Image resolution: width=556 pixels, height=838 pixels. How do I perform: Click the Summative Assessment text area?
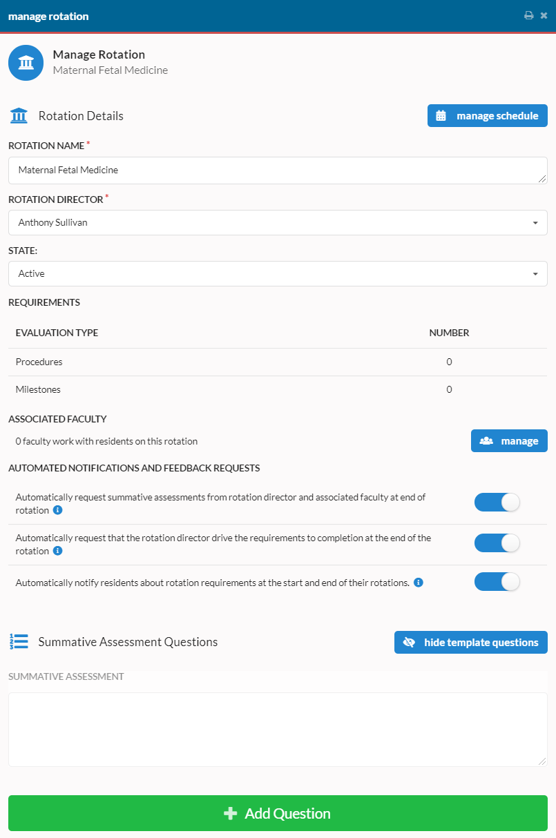click(x=278, y=730)
